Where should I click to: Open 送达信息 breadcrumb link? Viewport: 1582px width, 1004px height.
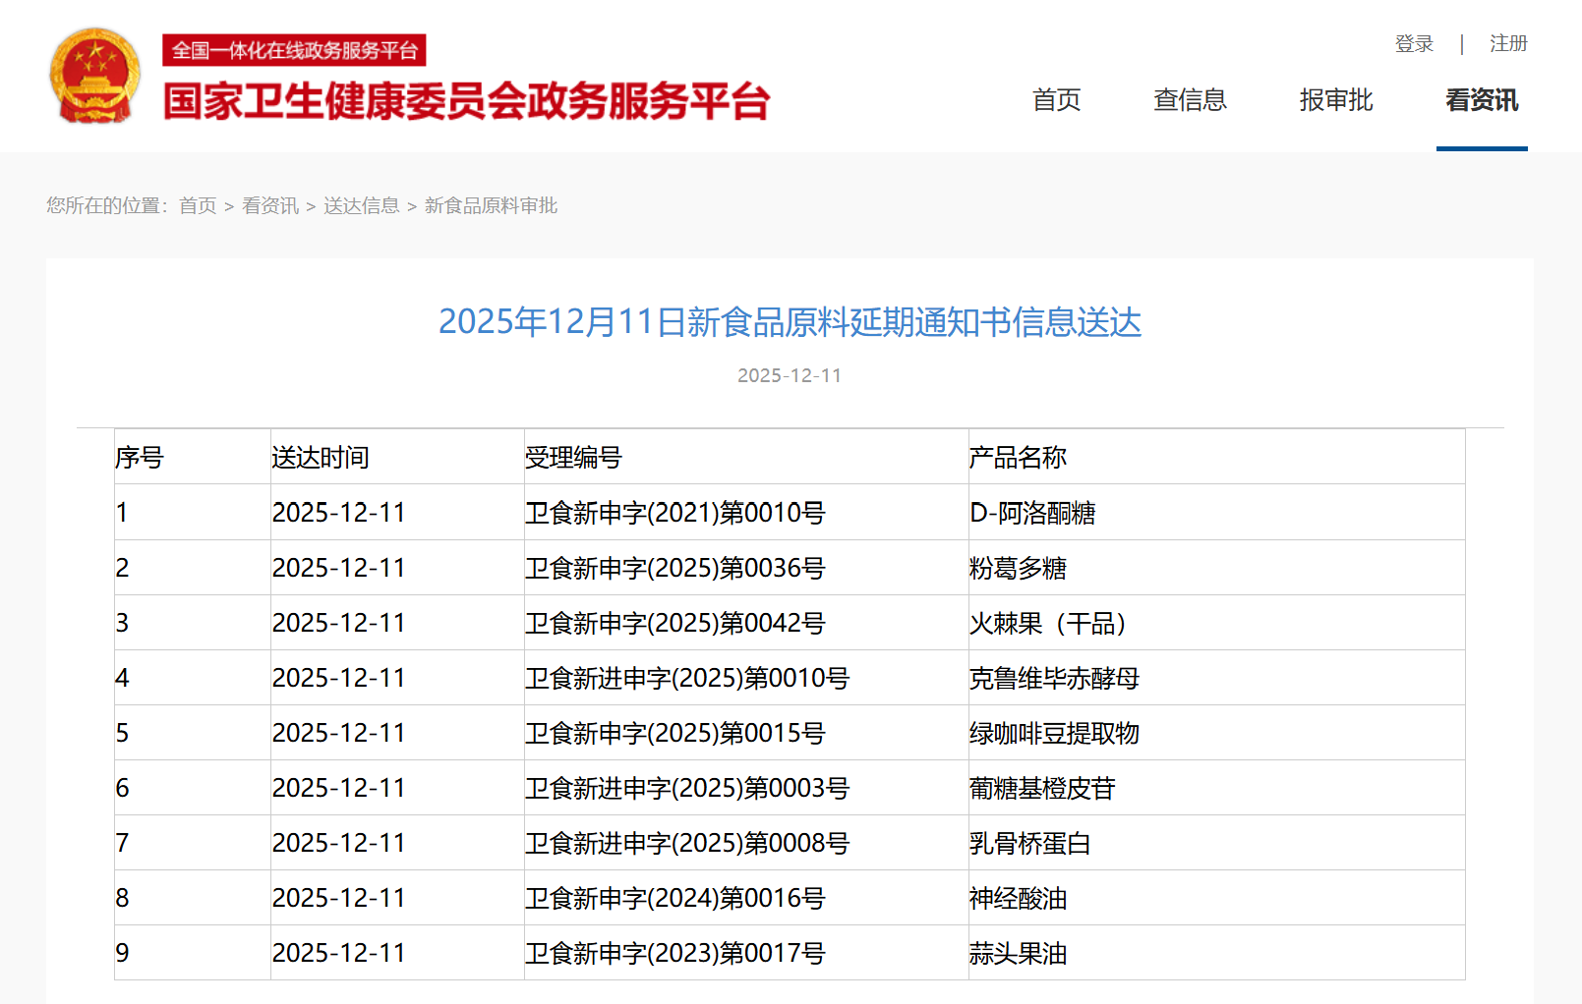(361, 205)
